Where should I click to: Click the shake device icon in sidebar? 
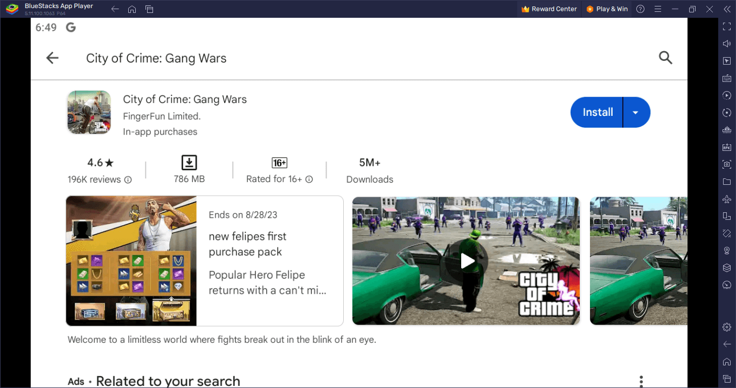tap(727, 233)
